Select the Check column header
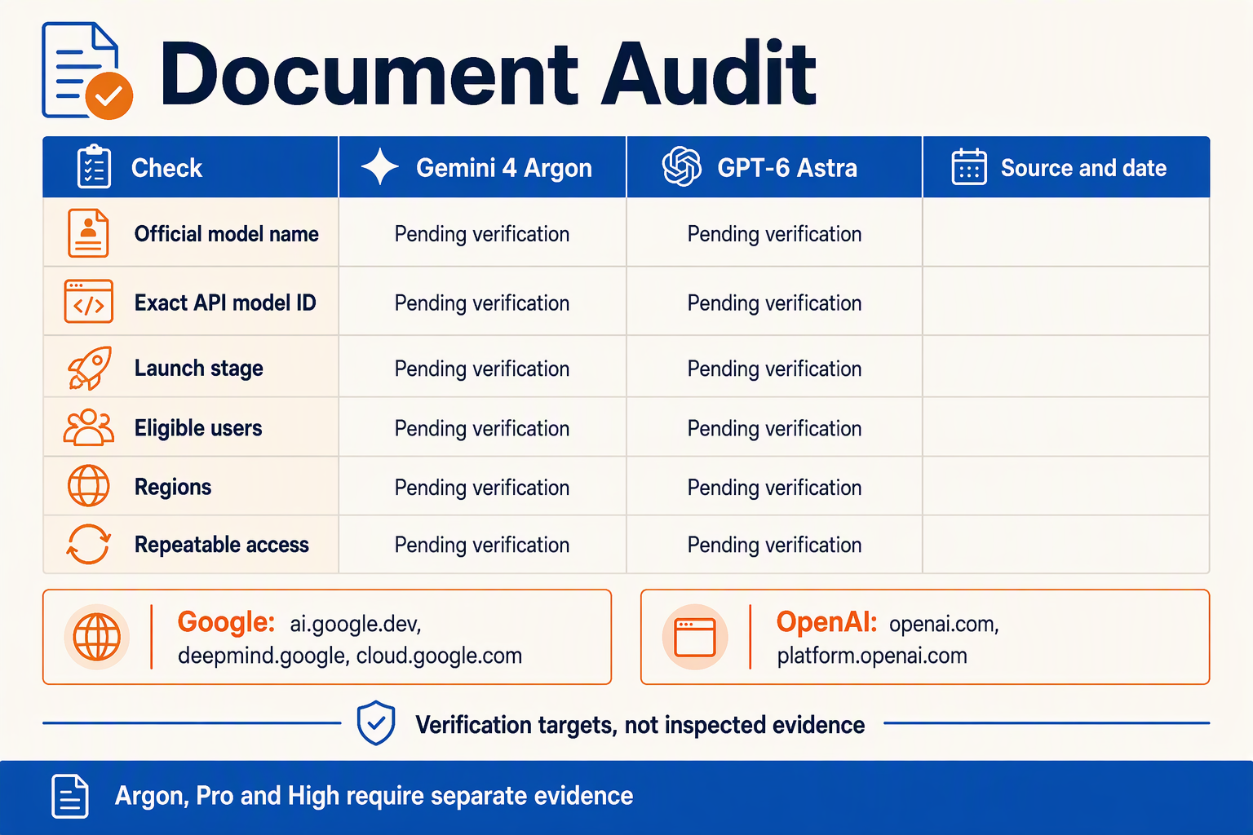Image resolution: width=1253 pixels, height=835 pixels. (190, 167)
